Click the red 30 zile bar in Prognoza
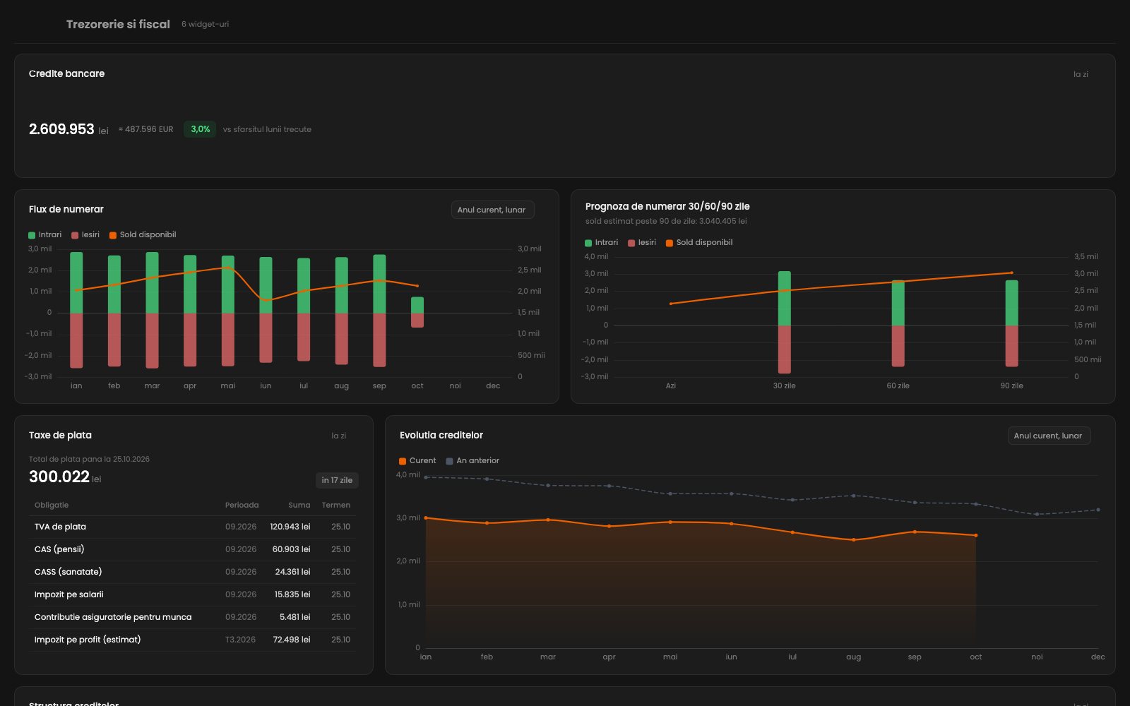 (x=784, y=349)
